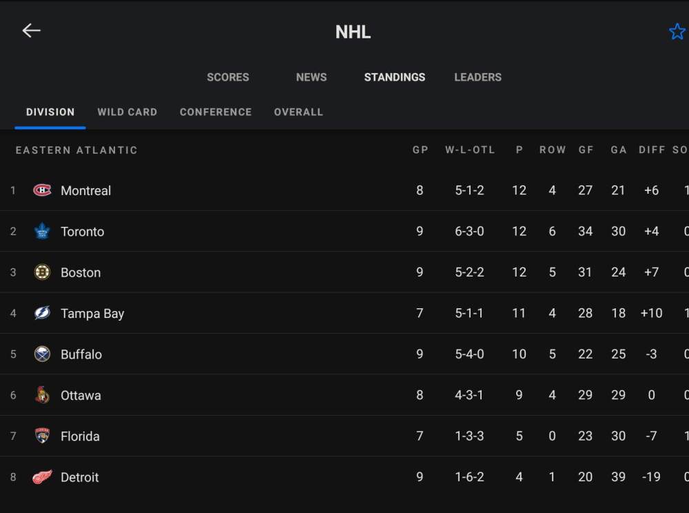
Task: Switch to the Scores tab
Action: click(x=227, y=77)
